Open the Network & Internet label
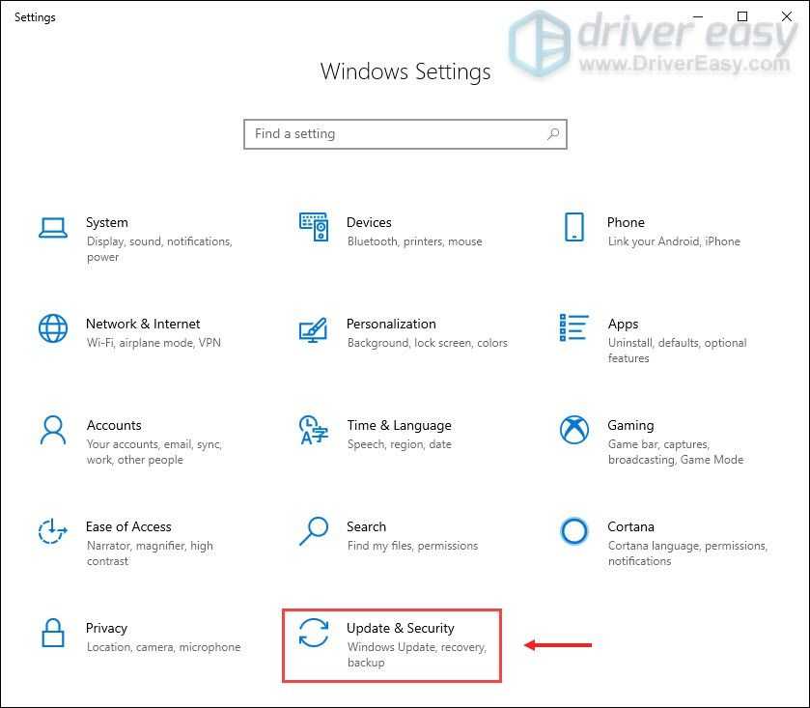Viewport: 810px width, 708px height. (143, 324)
